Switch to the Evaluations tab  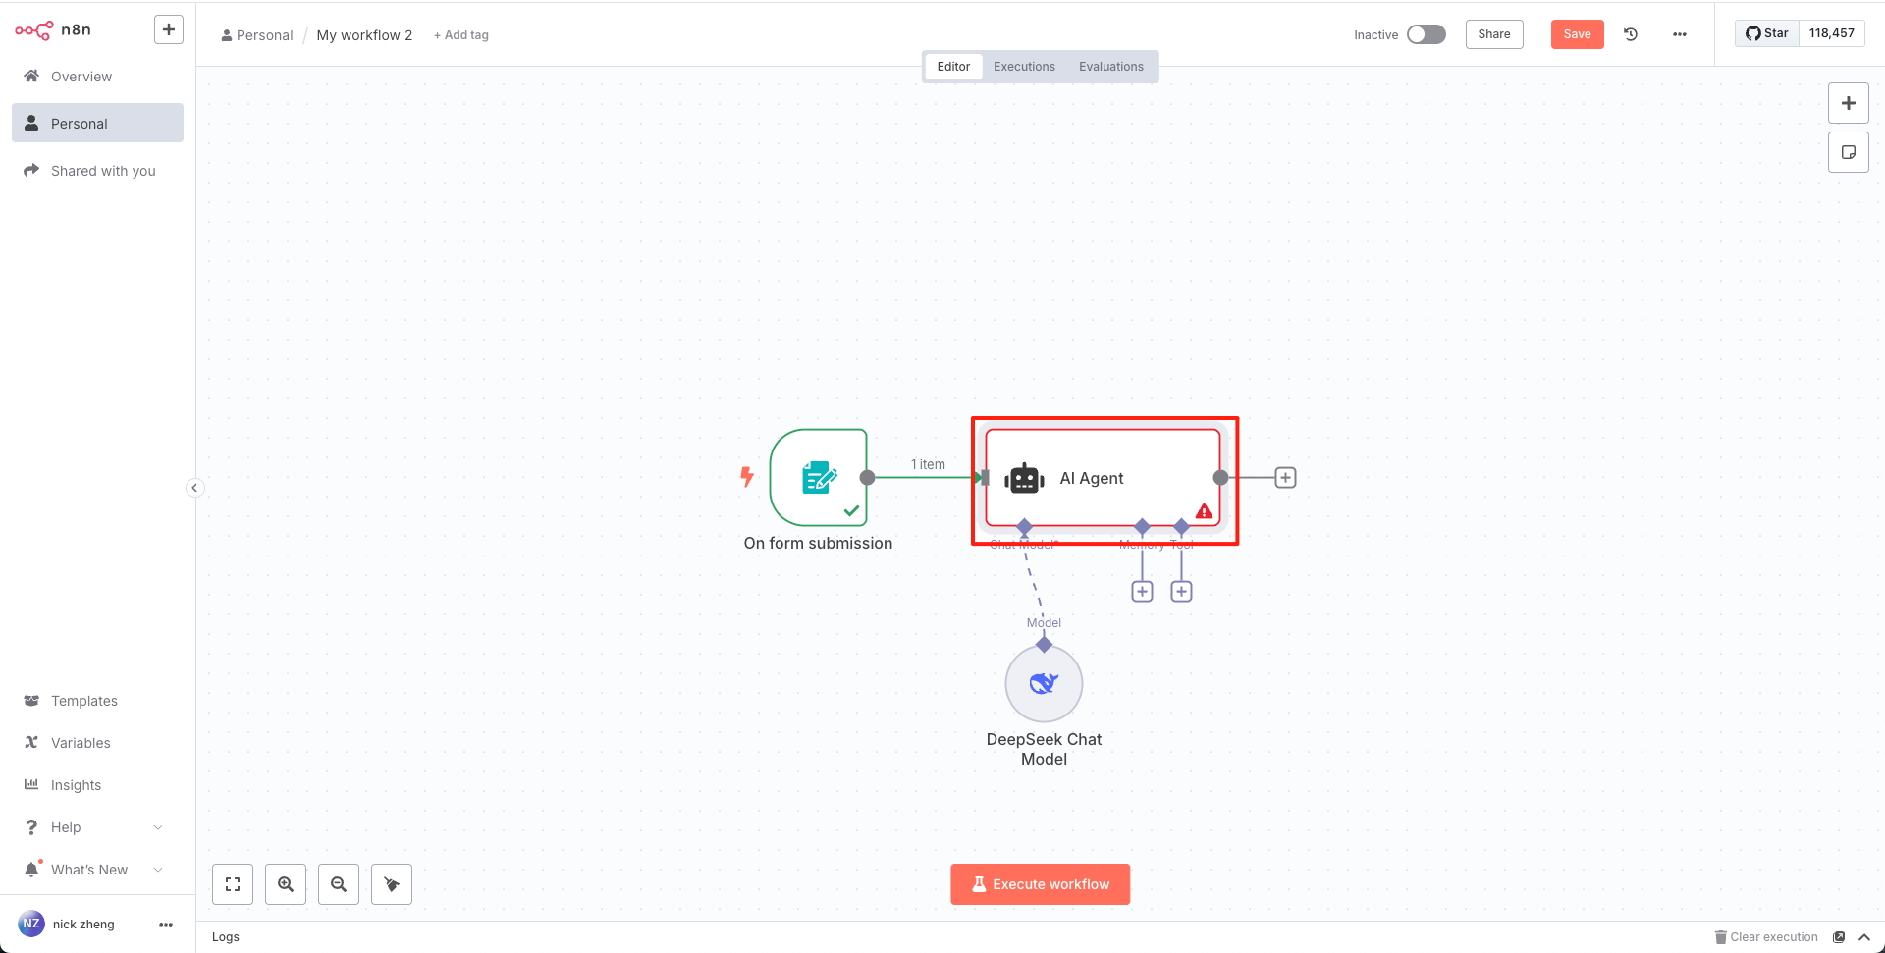pyautogui.click(x=1111, y=67)
